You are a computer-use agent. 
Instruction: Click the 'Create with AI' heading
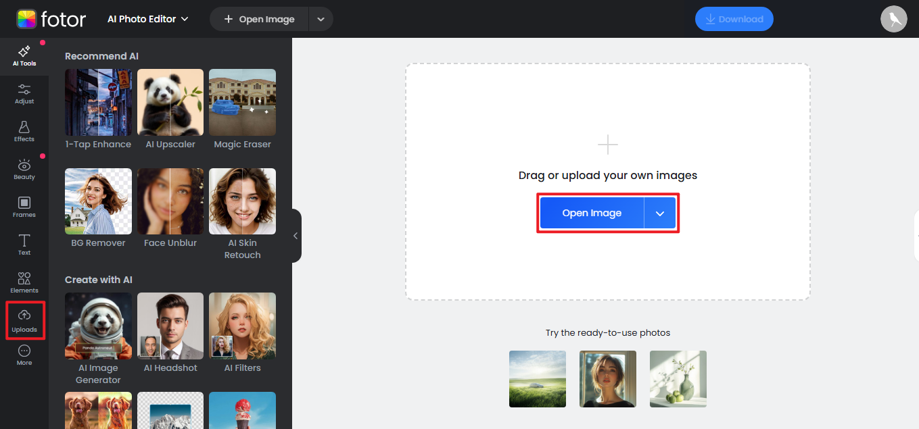[99, 280]
